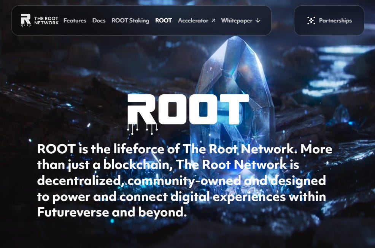Click circuit traces under the hero R
Screen dimensions: 375x248
[142, 129]
